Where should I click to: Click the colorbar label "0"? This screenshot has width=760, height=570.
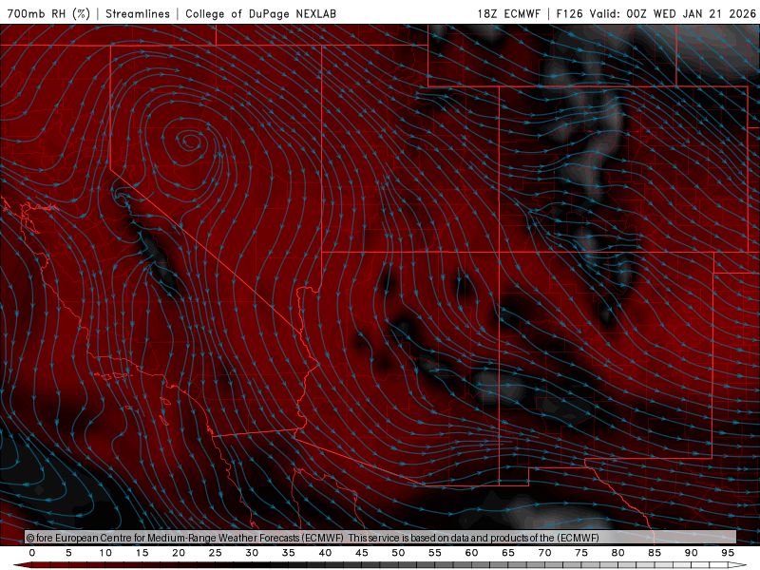pyautogui.click(x=32, y=553)
